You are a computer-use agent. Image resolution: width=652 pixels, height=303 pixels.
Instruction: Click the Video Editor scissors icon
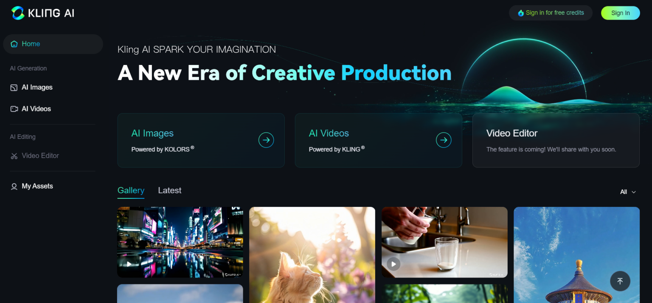pyautogui.click(x=14, y=156)
